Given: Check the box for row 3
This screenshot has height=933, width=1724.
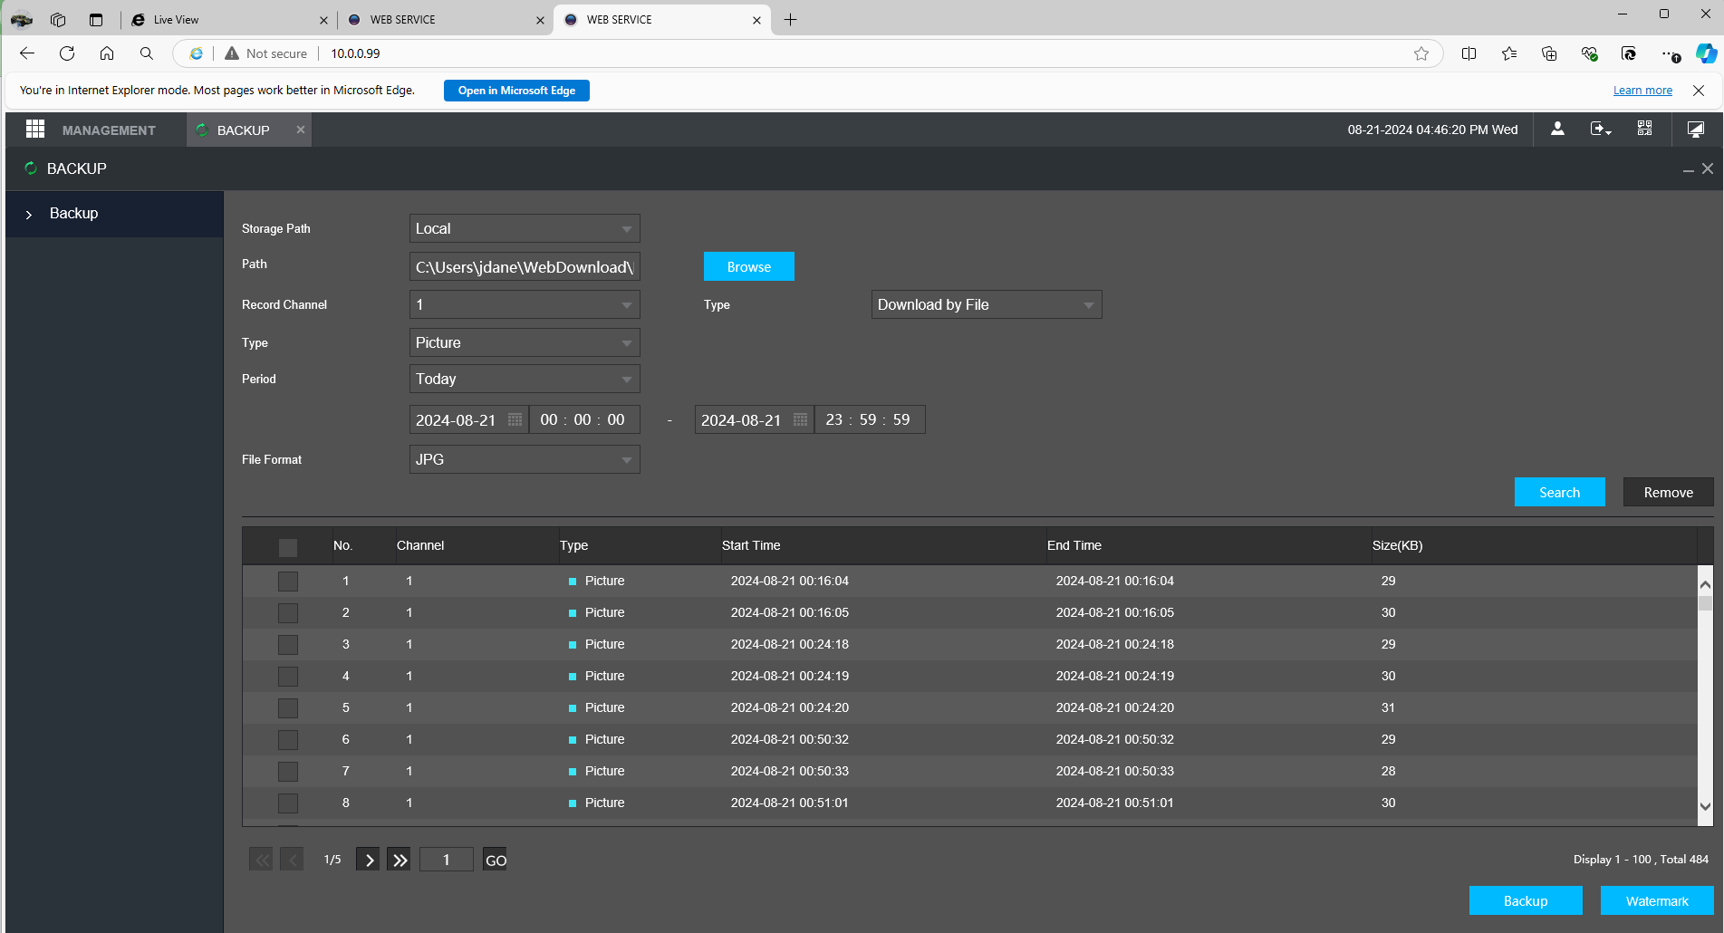Looking at the screenshot, I should pos(288,645).
